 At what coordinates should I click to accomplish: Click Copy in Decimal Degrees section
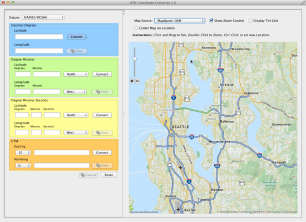(77, 51)
